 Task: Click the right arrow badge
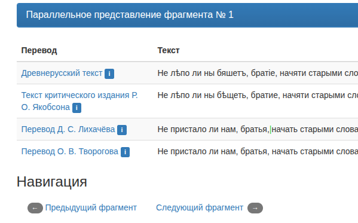click(x=255, y=208)
